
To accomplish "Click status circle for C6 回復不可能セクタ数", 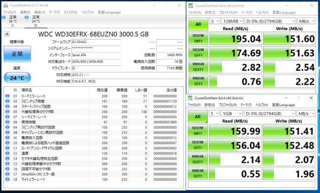I will click(8, 169).
